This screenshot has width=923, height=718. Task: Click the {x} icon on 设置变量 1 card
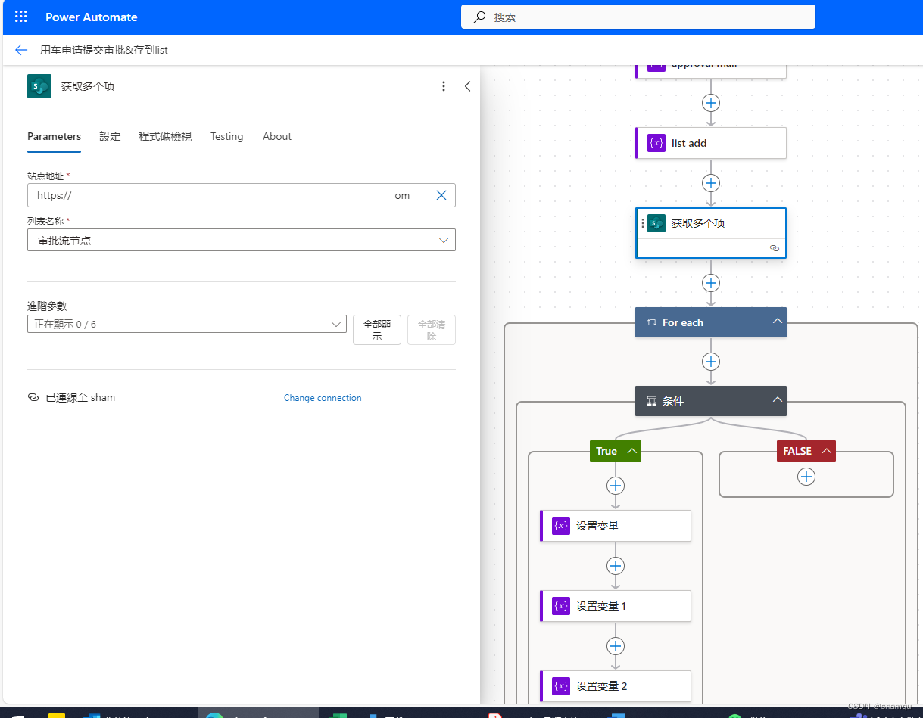pyautogui.click(x=560, y=606)
